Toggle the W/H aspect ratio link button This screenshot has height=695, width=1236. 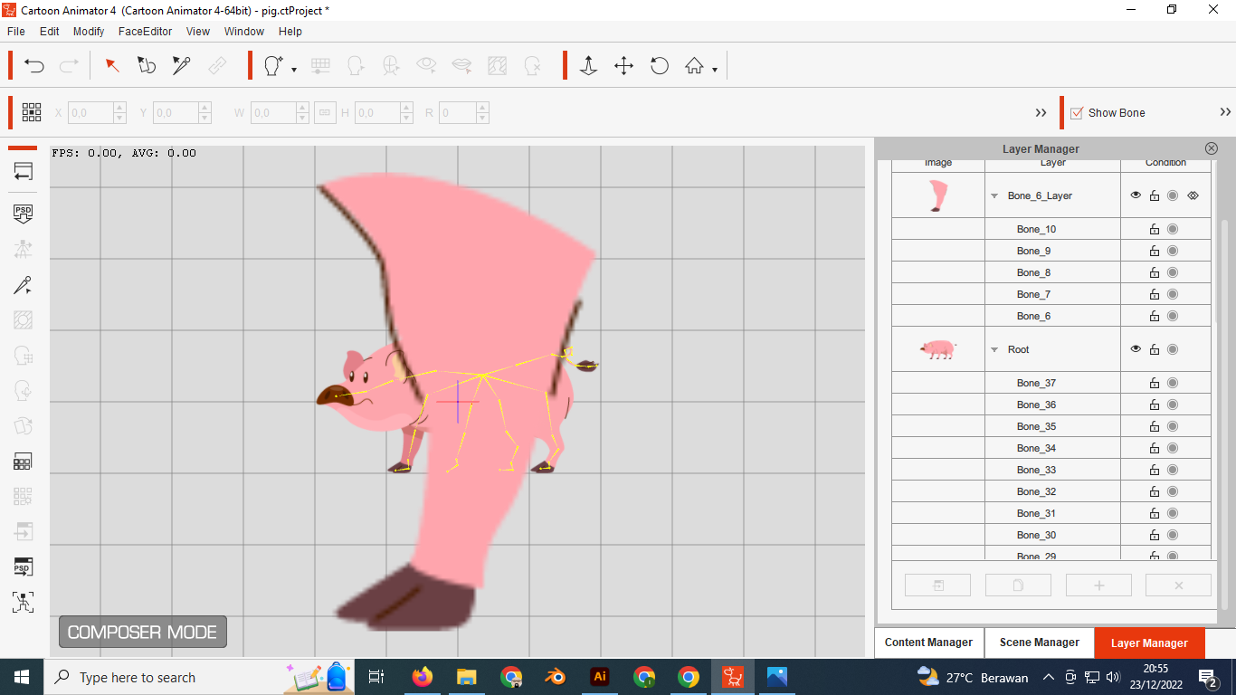click(326, 113)
